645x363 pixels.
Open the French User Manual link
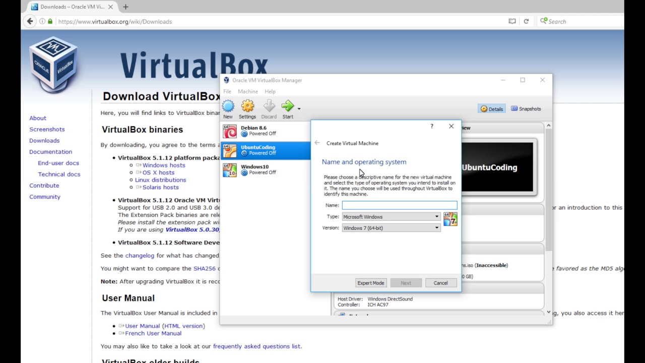[153, 333]
